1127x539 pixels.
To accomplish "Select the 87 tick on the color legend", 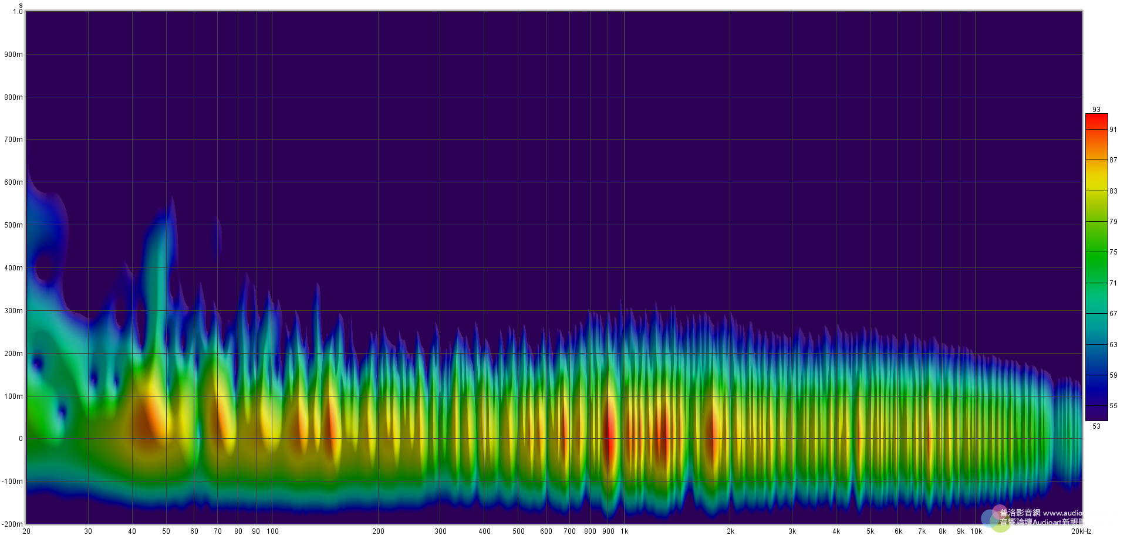I will 1113,160.
